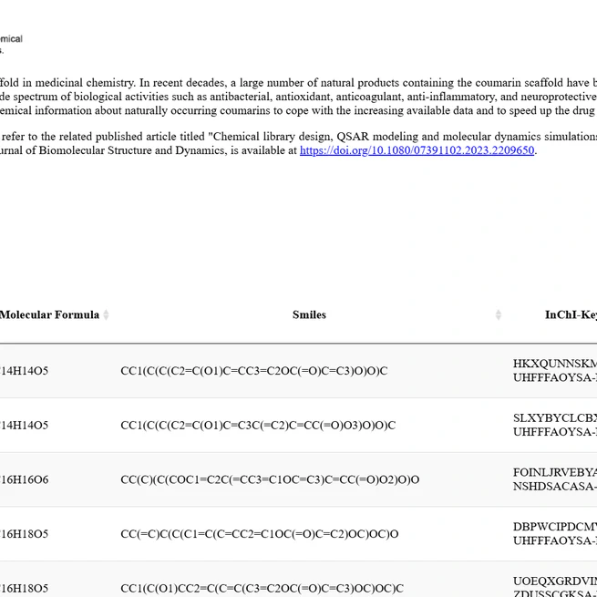
Task: Click the InChI-Key starting with FOINLJRVEBYA
Action: 554,472
